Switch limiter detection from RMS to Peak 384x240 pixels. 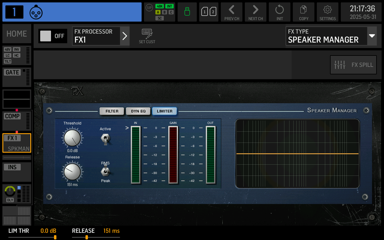(105, 172)
